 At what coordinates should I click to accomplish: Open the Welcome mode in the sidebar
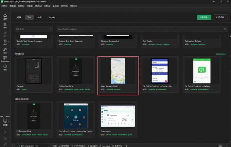click(5, 17)
